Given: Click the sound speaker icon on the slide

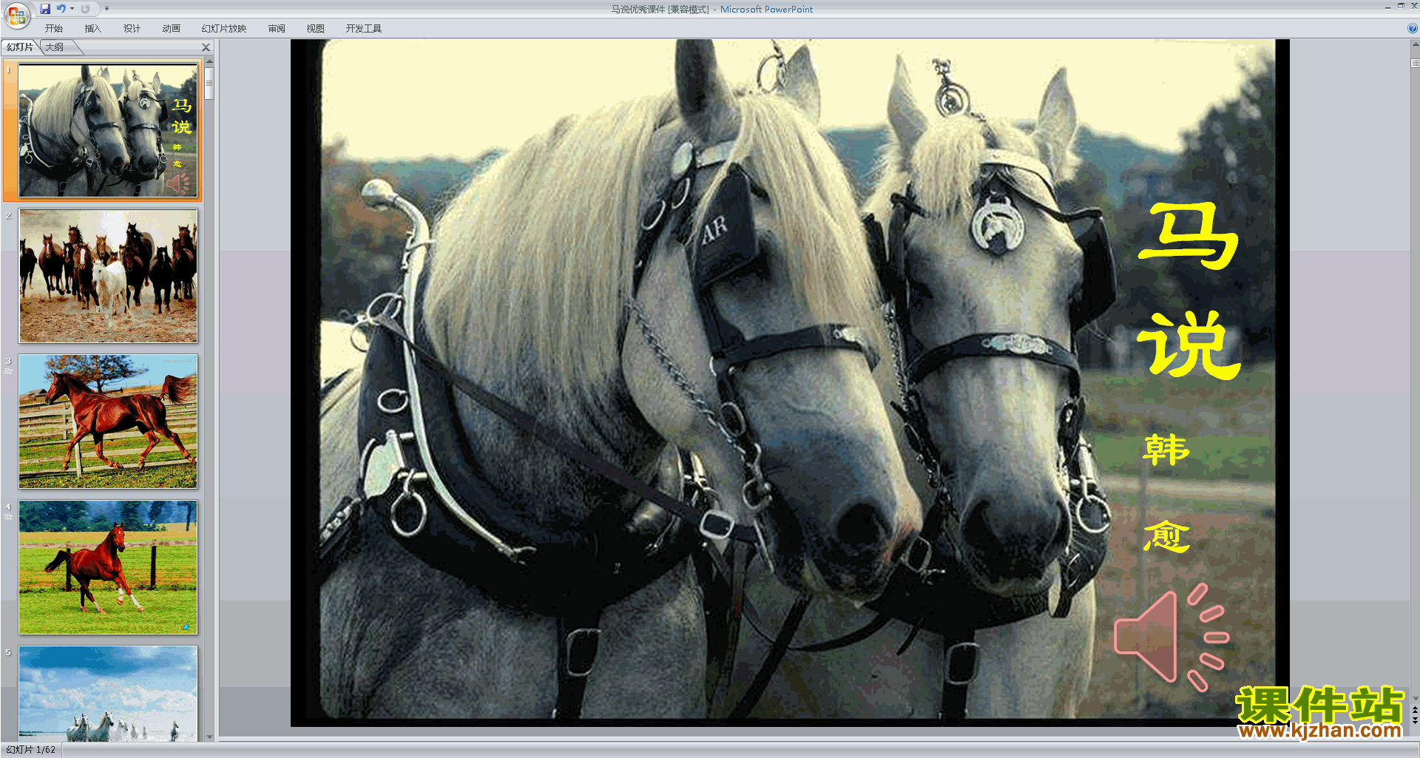Looking at the screenshot, I should (1171, 637).
